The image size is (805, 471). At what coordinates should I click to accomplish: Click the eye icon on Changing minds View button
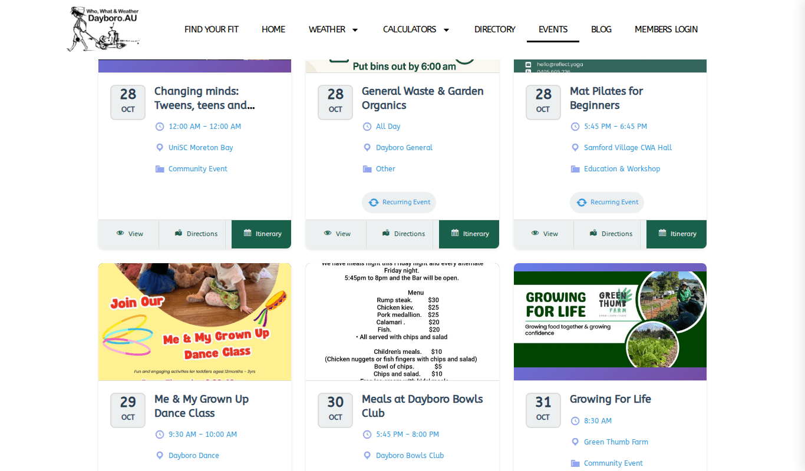[x=120, y=233]
